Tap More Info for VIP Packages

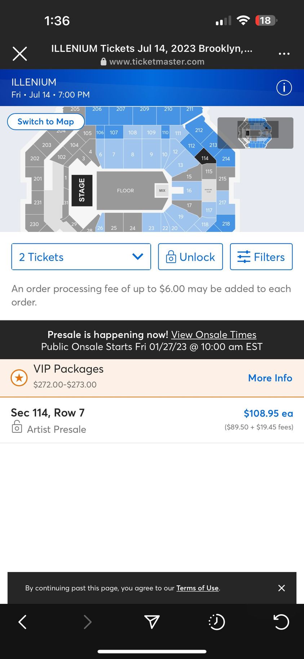(270, 378)
